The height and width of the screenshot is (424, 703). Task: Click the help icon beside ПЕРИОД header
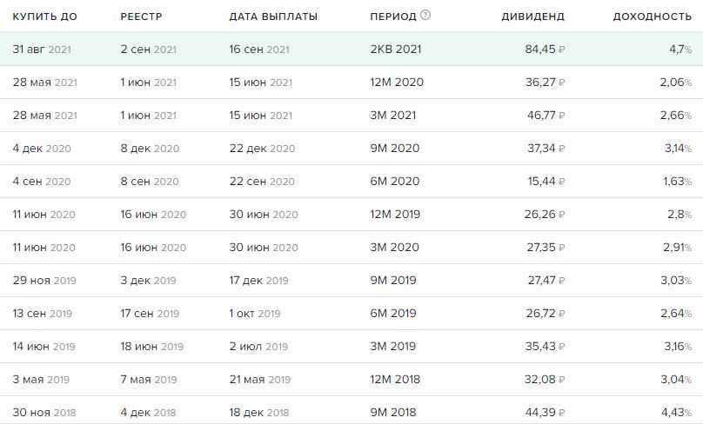pos(425,16)
